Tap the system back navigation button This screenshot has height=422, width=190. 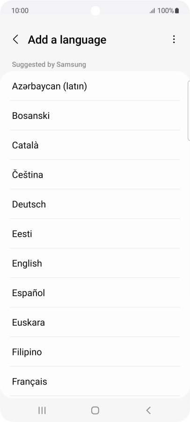pos(148,410)
